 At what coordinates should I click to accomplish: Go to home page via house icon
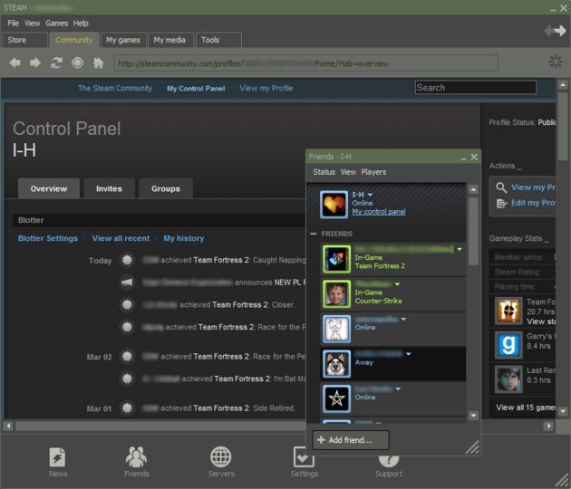(x=98, y=62)
